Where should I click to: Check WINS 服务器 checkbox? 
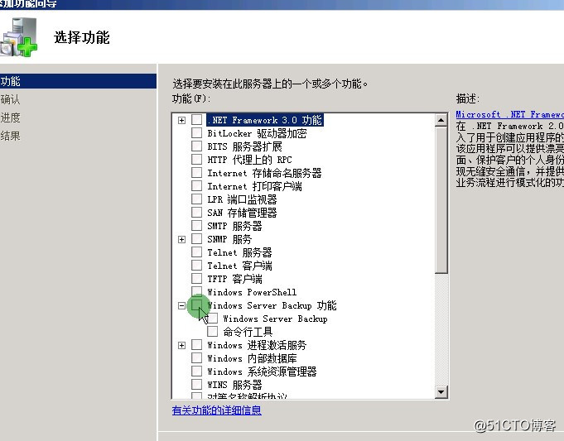[196, 385]
